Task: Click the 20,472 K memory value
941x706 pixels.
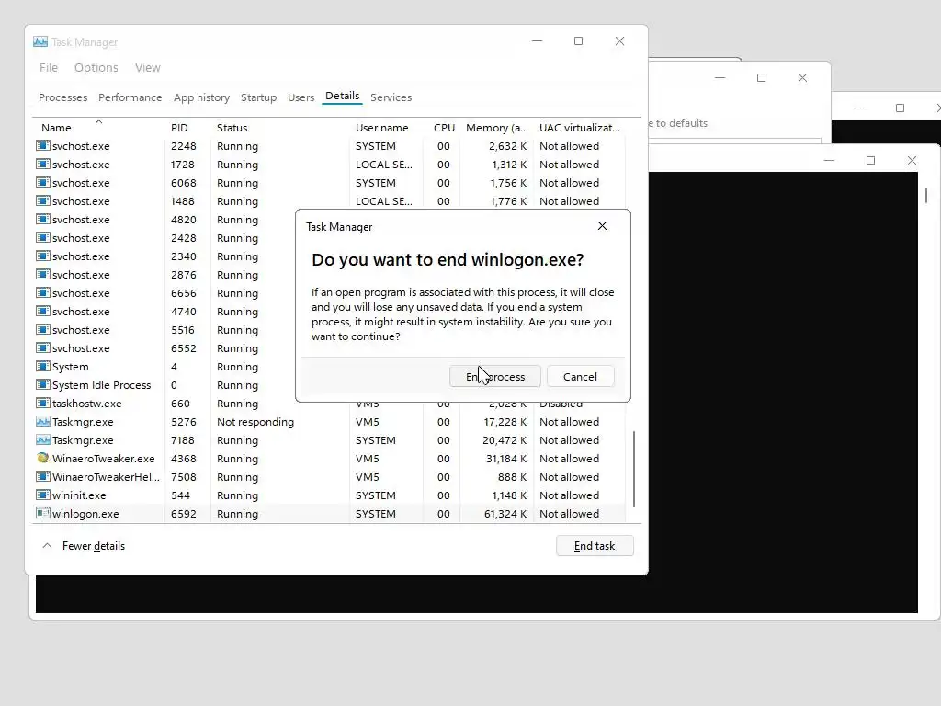Action: click(x=505, y=440)
